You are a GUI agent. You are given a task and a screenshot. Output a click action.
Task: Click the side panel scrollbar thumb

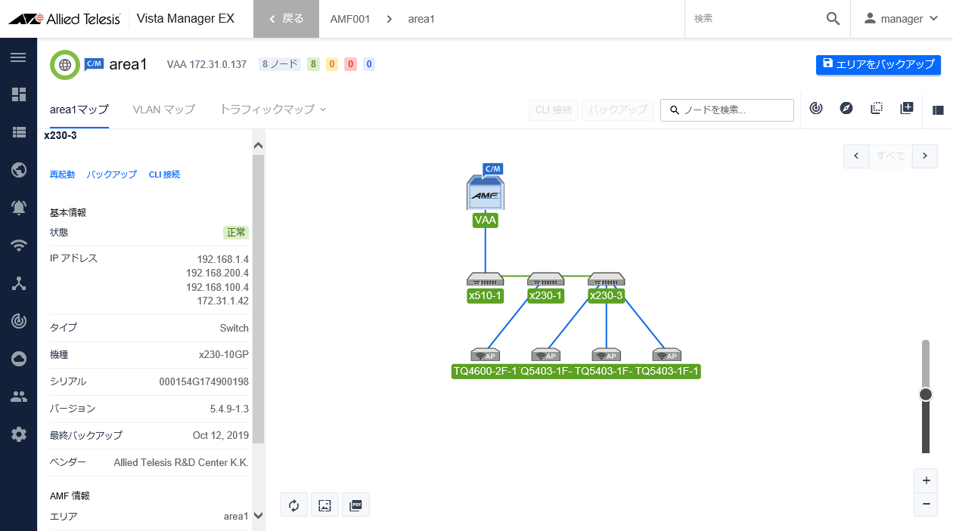pos(258,299)
